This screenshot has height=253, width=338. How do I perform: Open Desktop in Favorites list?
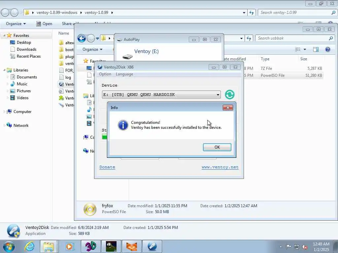click(x=24, y=42)
